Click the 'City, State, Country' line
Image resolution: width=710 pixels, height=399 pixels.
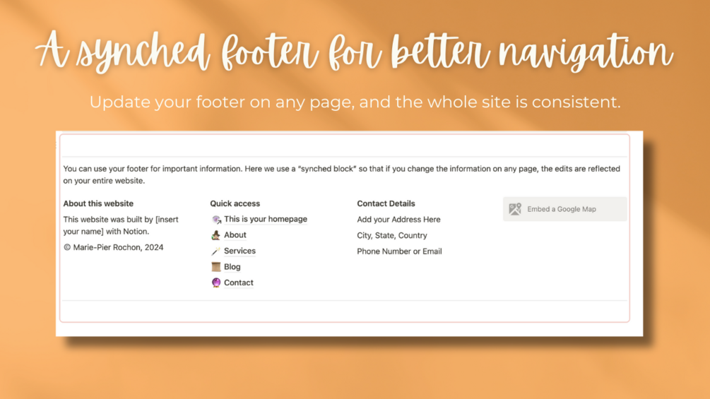392,235
